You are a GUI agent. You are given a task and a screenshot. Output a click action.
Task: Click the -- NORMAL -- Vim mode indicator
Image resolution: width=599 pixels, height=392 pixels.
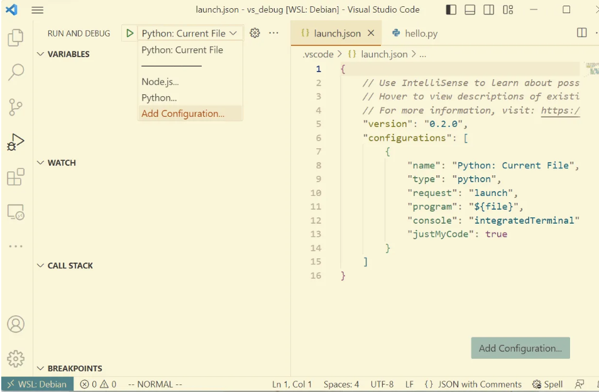155,384
